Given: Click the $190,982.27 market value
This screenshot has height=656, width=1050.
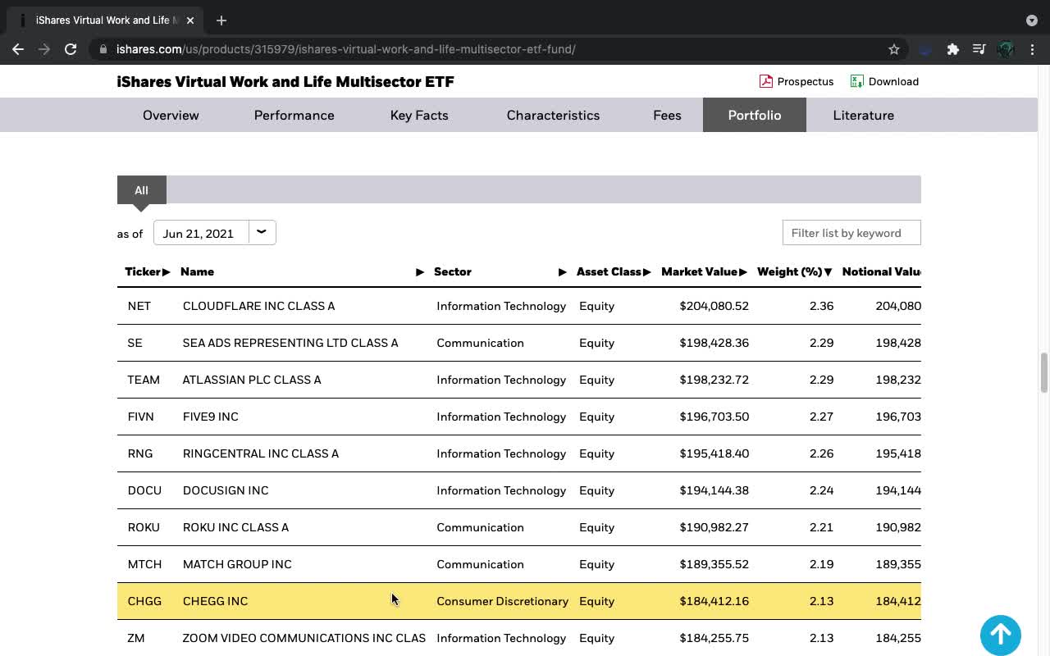Looking at the screenshot, I should point(714,527).
